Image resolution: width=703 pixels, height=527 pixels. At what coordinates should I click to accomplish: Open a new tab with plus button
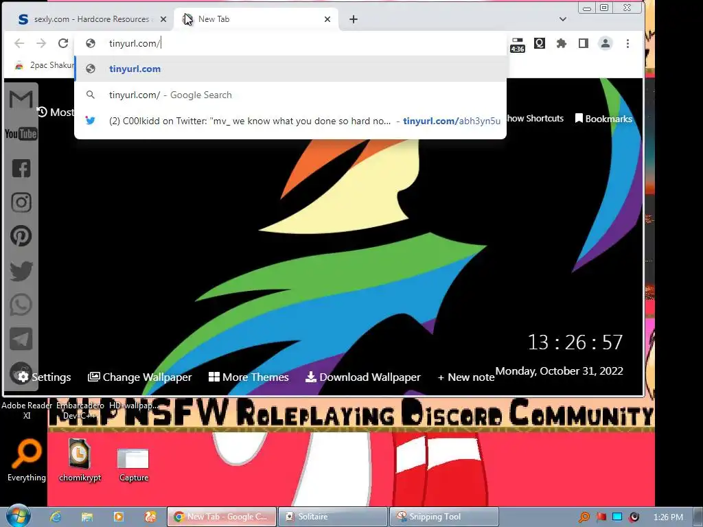(354, 19)
